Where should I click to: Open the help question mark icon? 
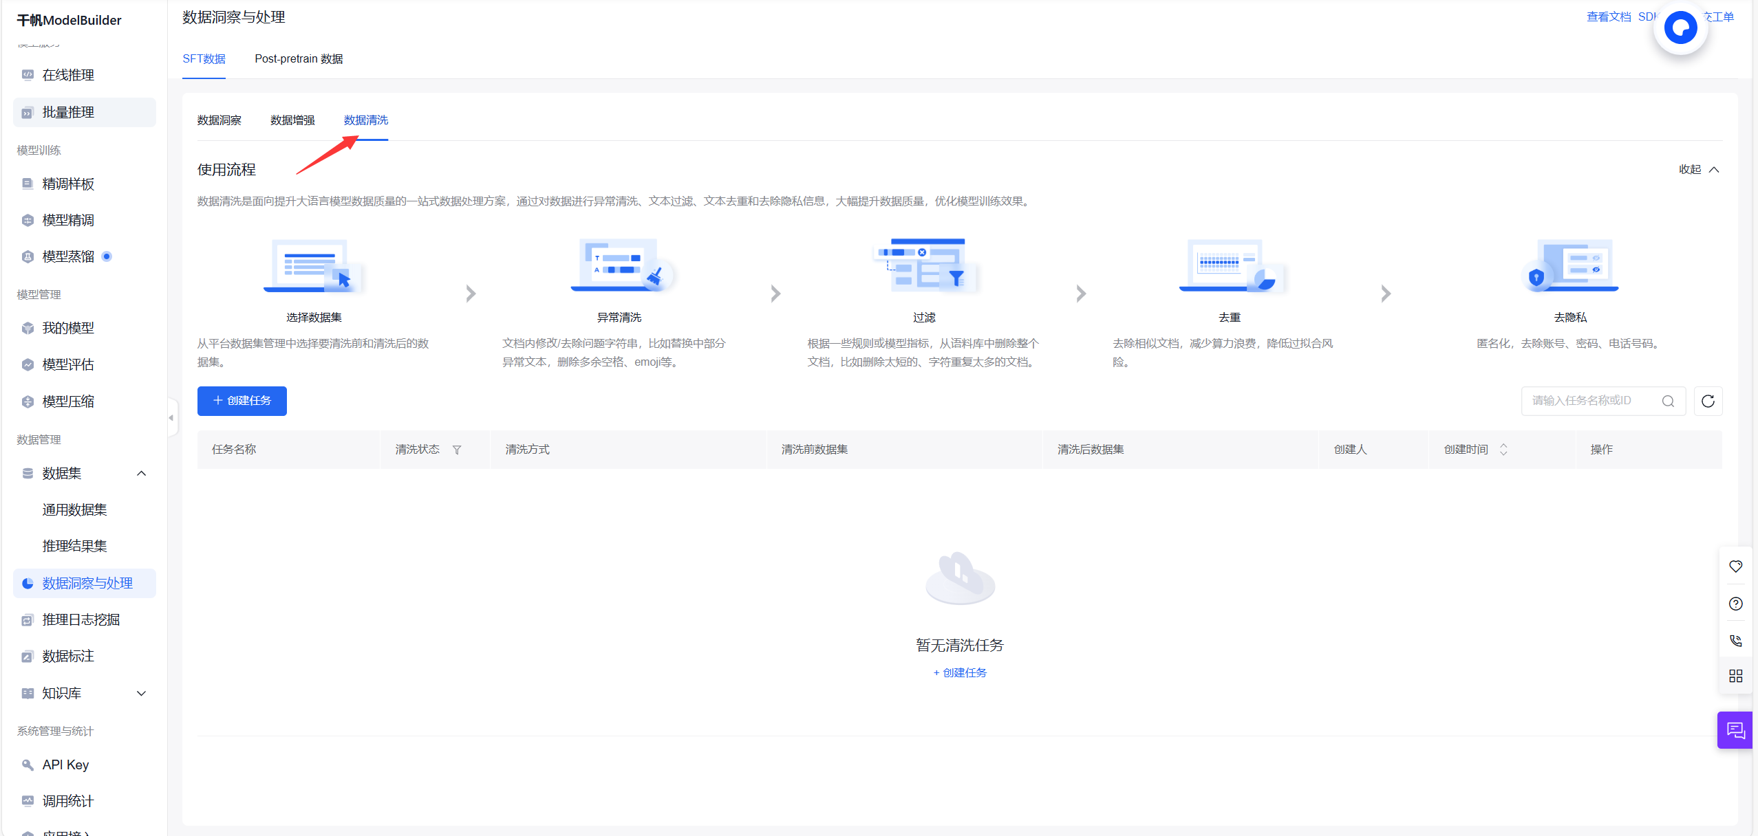tap(1735, 604)
